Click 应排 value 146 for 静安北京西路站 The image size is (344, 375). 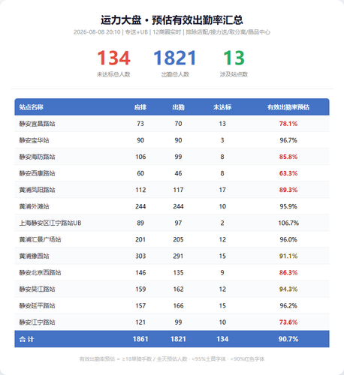pos(140,272)
